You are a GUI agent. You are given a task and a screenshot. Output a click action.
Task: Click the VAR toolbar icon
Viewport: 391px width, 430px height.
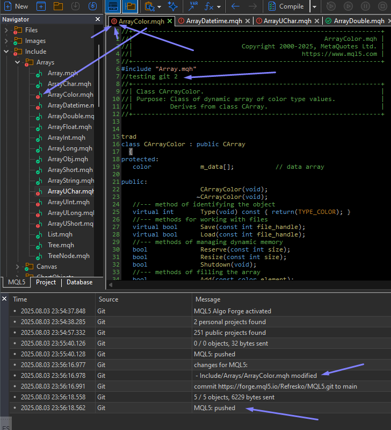pyautogui.click(x=193, y=6)
